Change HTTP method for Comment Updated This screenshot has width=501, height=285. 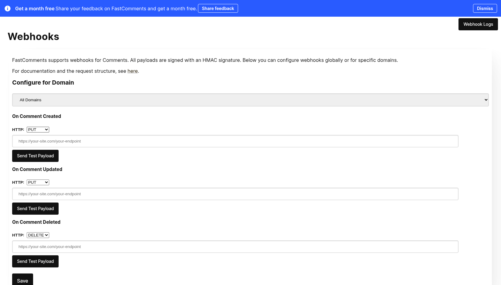pyautogui.click(x=38, y=182)
